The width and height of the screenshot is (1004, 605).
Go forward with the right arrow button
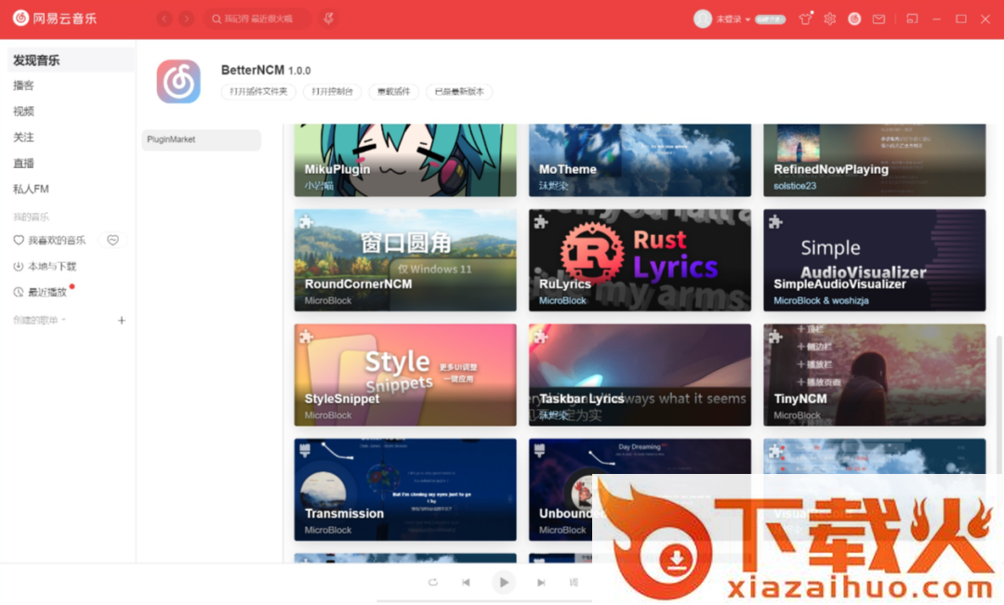pos(186,20)
